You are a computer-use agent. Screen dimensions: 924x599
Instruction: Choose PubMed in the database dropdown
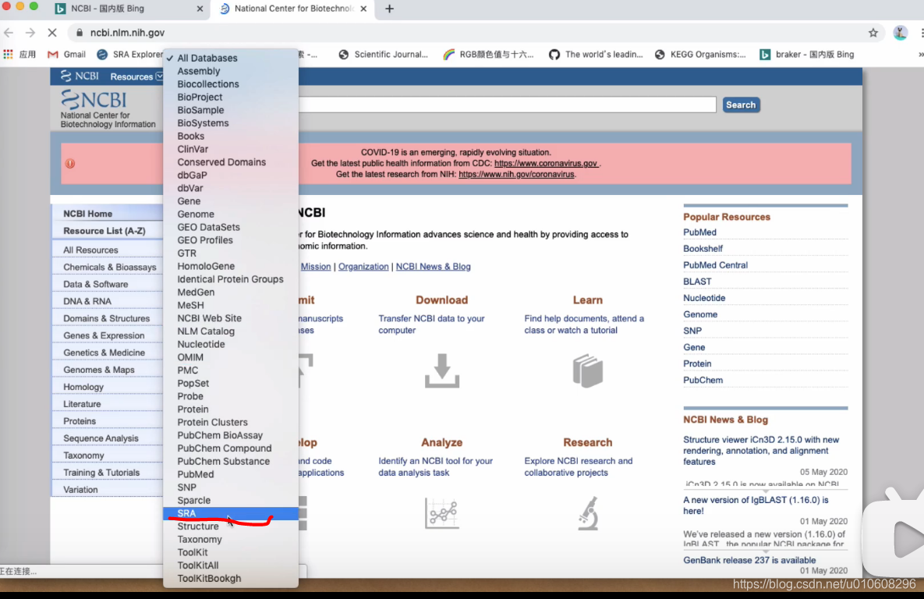(x=230, y=474)
